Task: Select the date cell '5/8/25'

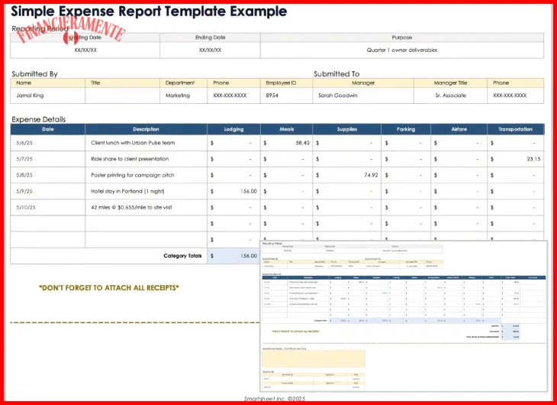Action: (x=47, y=175)
